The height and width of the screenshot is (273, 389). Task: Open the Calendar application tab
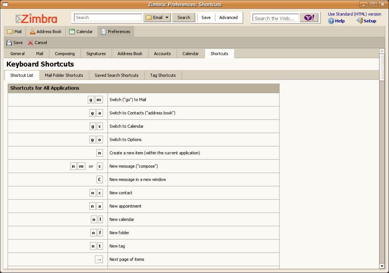click(x=81, y=32)
